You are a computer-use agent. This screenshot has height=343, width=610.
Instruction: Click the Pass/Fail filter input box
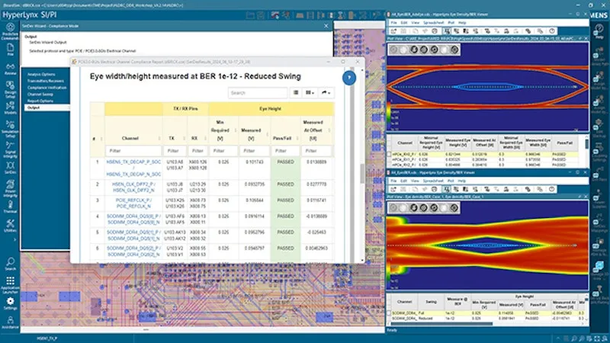click(x=285, y=151)
